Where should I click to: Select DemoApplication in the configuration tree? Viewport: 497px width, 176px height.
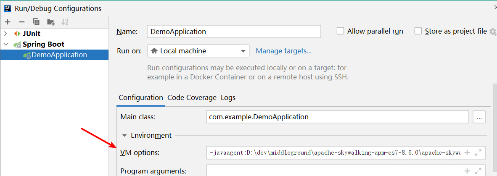click(54, 55)
